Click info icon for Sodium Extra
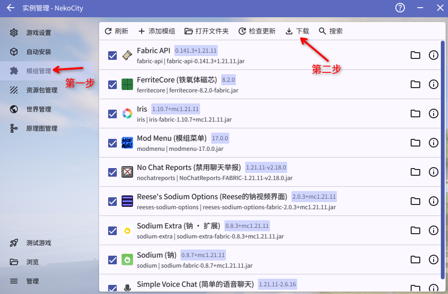Viewport: 448px width, 294px height. click(x=434, y=230)
